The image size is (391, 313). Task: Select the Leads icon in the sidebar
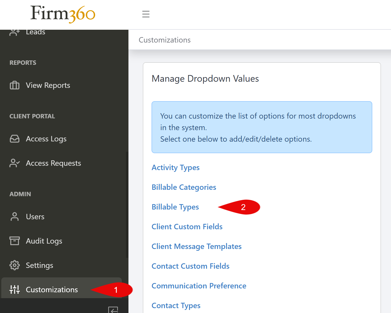(x=15, y=32)
